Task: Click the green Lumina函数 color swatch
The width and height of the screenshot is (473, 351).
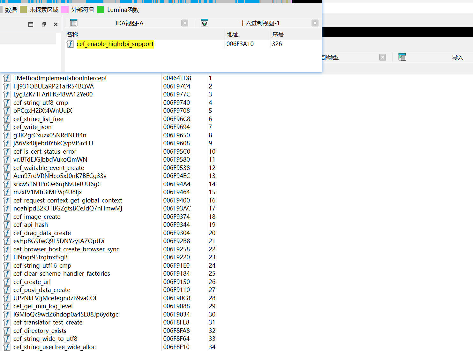Action: 101,10
